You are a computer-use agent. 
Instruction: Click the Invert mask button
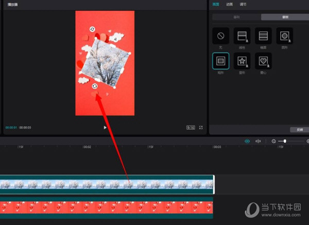tap(293, 129)
